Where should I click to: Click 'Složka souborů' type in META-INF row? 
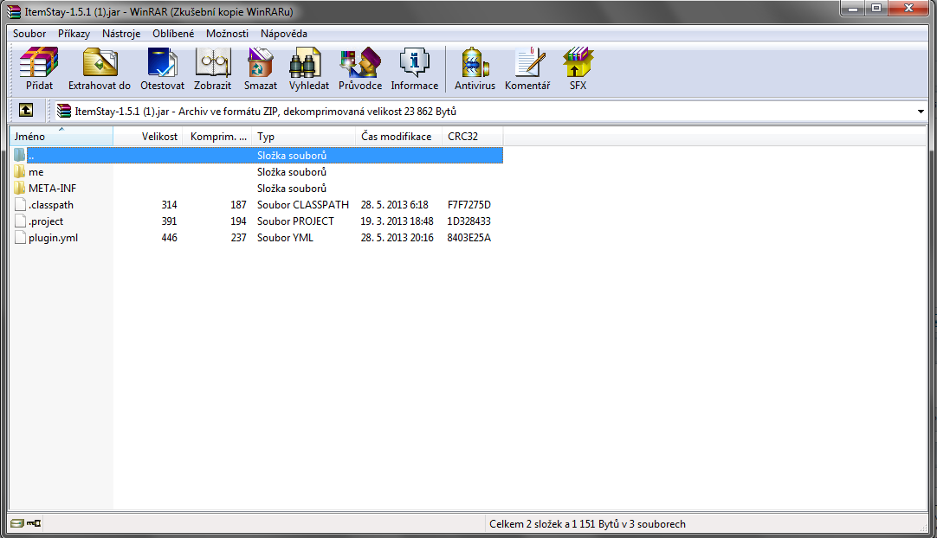coord(292,188)
